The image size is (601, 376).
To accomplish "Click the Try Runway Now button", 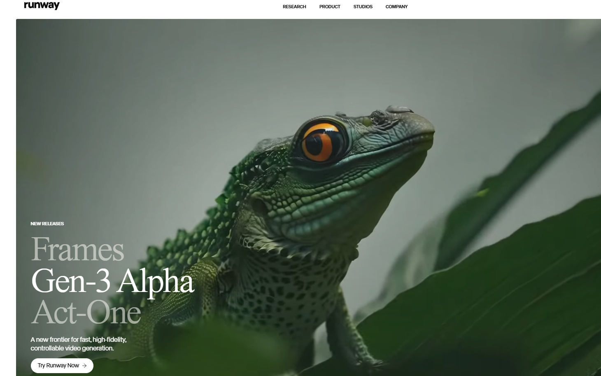I will tap(62, 365).
